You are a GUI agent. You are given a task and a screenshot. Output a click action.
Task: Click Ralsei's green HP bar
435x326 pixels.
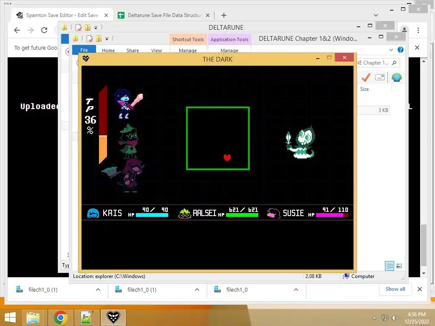pyautogui.click(x=242, y=214)
